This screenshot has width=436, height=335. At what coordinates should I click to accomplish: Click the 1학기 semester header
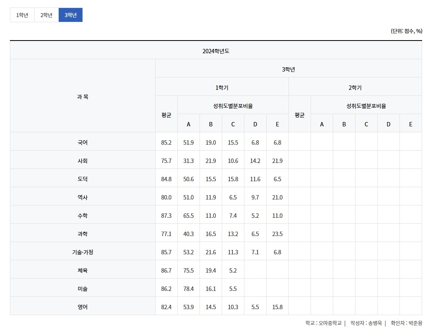pyautogui.click(x=222, y=87)
